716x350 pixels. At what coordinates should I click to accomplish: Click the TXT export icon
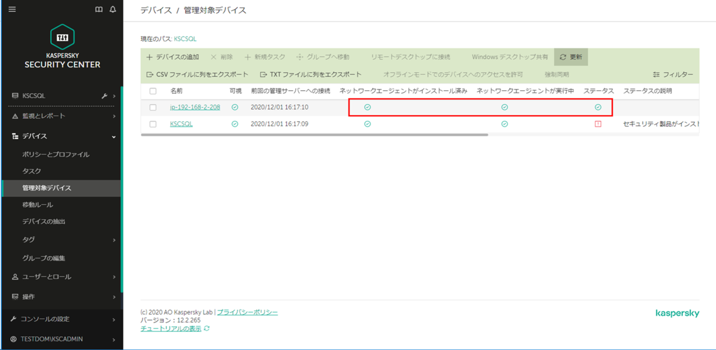point(263,74)
